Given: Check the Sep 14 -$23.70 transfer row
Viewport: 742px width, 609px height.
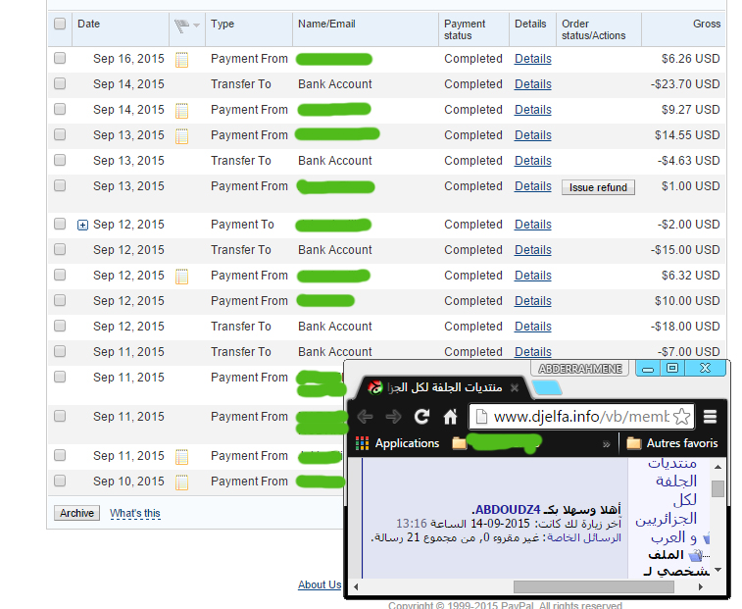Looking at the screenshot, I should (x=60, y=83).
